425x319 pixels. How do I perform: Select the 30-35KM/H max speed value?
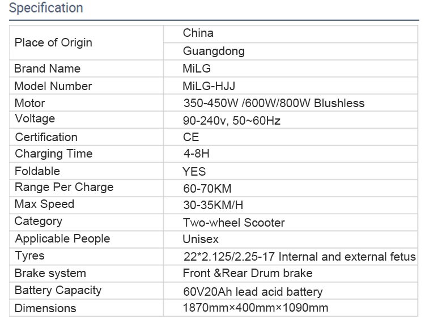point(213,205)
